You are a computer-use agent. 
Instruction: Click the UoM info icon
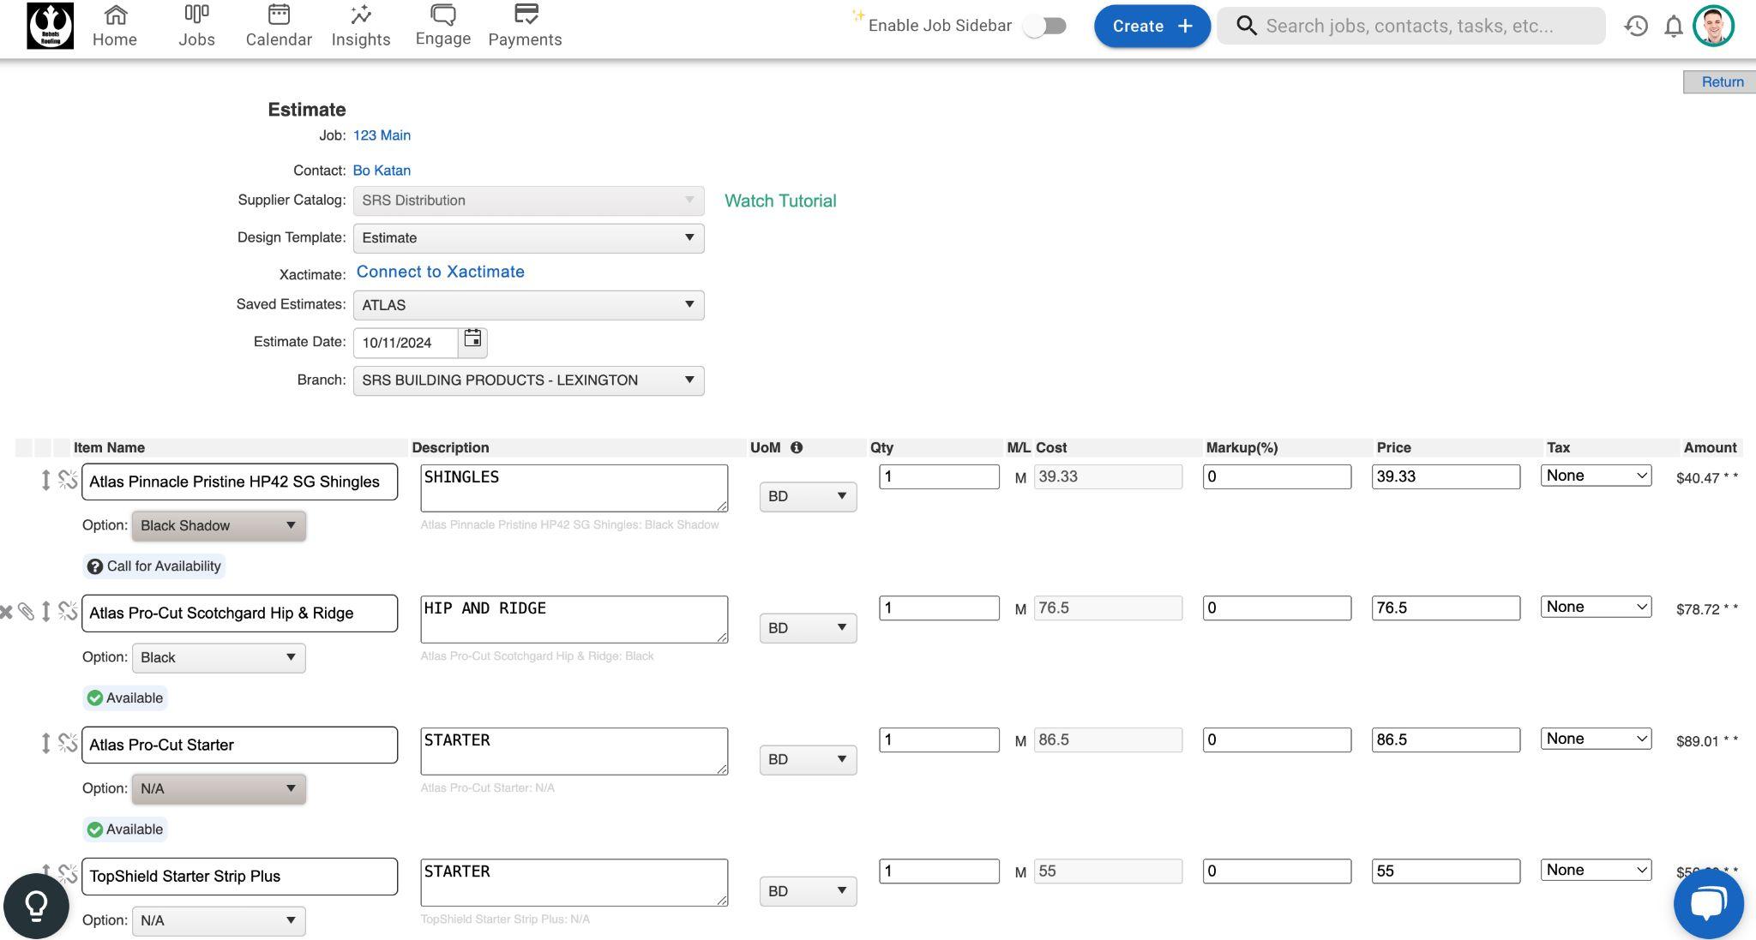(797, 447)
